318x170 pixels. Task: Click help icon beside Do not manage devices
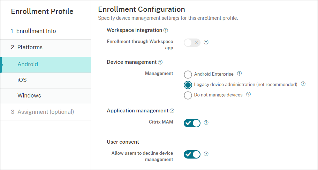point(248,94)
